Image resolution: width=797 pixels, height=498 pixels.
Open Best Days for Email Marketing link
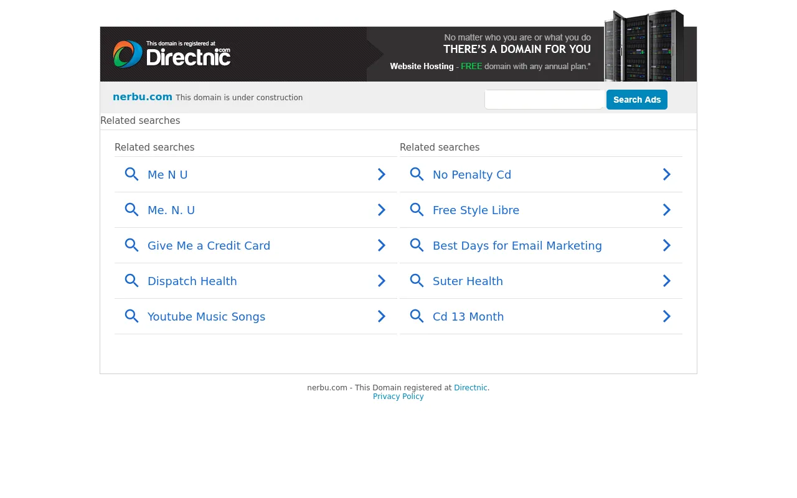517,246
